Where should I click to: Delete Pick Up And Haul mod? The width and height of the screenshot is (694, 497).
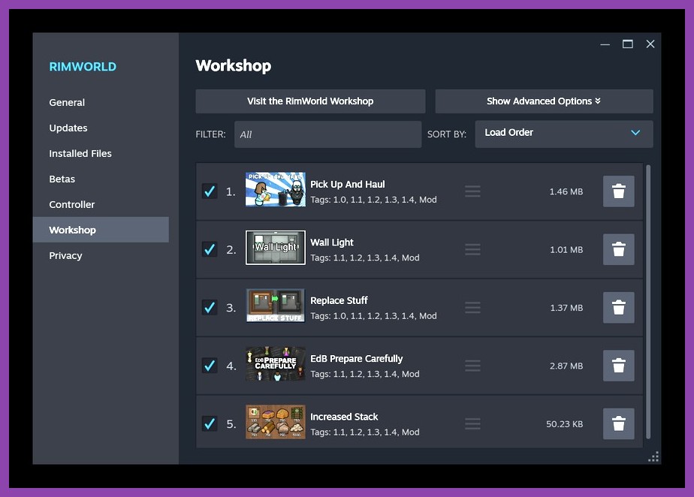618,191
